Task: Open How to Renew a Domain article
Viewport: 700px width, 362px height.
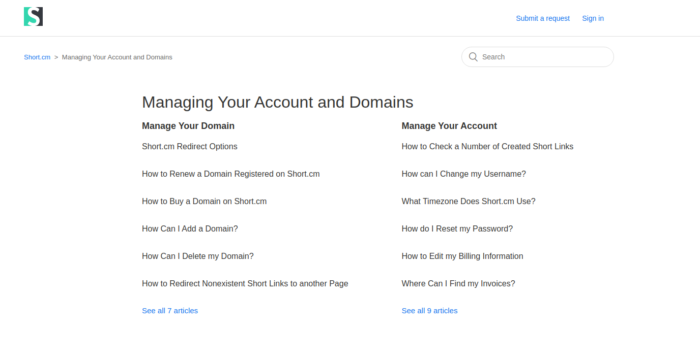Action: [231, 174]
